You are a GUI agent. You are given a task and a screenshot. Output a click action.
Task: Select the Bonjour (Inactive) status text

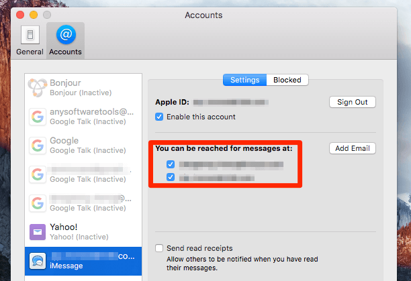coord(81,93)
